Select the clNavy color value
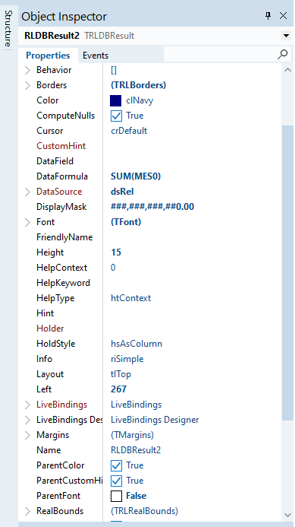Screen dimensions: 295x527 click(x=140, y=100)
